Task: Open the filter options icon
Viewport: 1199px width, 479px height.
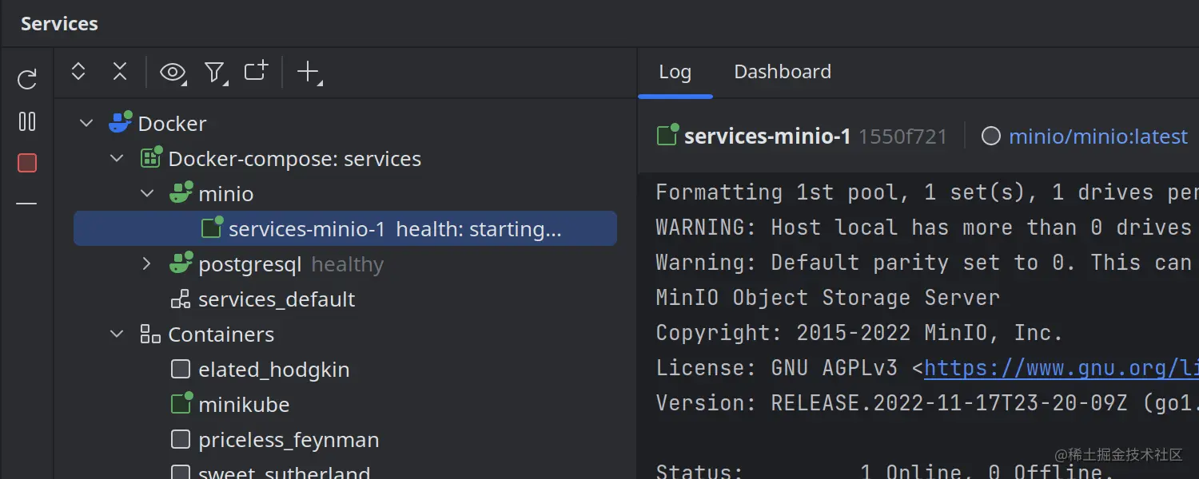Action: coord(214,72)
